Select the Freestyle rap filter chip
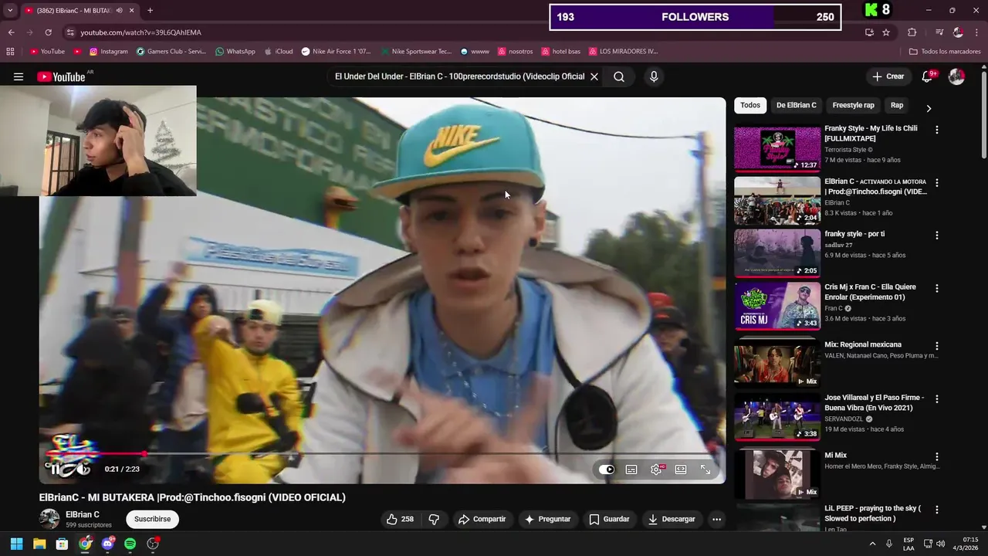This screenshot has width=988, height=556. tap(853, 105)
